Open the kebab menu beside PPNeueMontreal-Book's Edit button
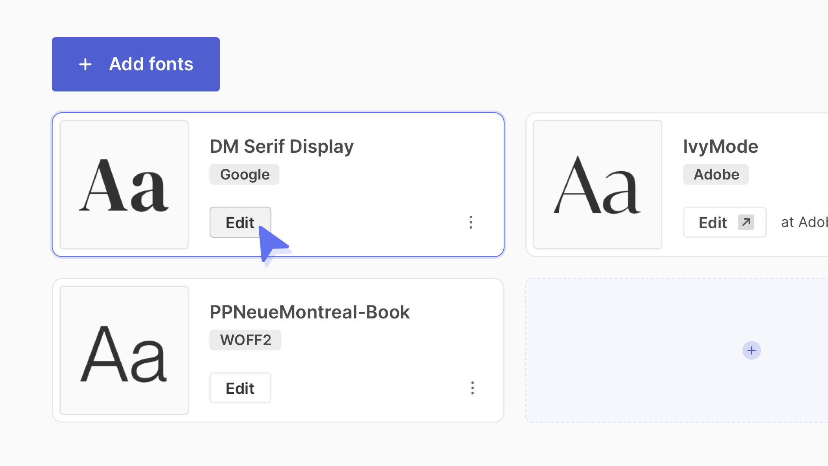This screenshot has height=466, width=828. point(473,388)
